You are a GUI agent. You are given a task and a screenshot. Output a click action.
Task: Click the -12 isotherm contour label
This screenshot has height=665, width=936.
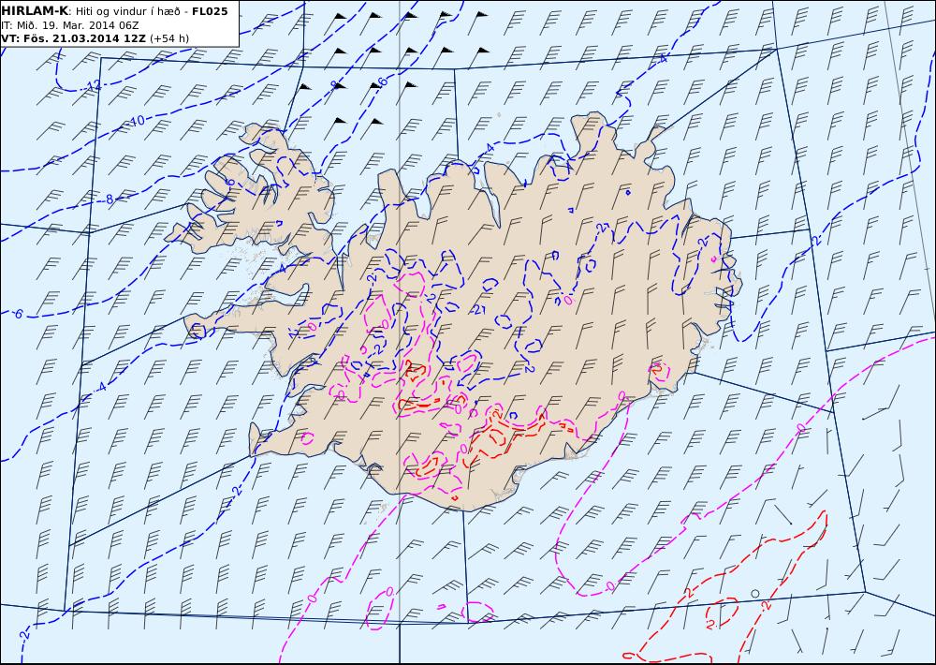coord(93,85)
